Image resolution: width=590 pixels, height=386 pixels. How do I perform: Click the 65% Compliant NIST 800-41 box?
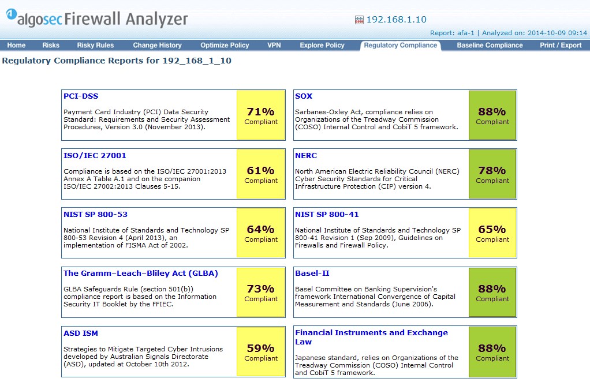coord(492,233)
